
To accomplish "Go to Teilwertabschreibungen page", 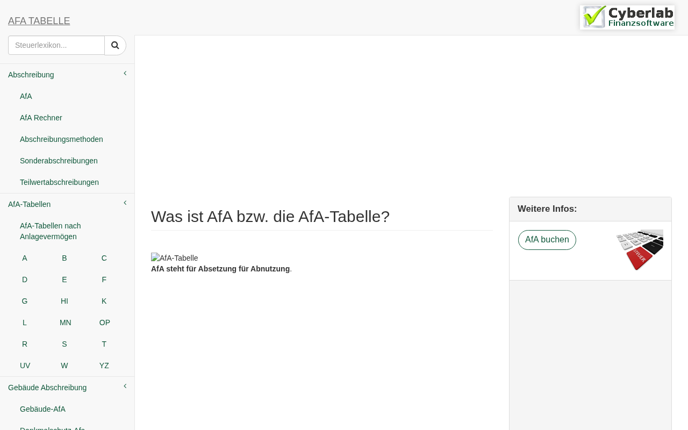I will pyautogui.click(x=59, y=182).
